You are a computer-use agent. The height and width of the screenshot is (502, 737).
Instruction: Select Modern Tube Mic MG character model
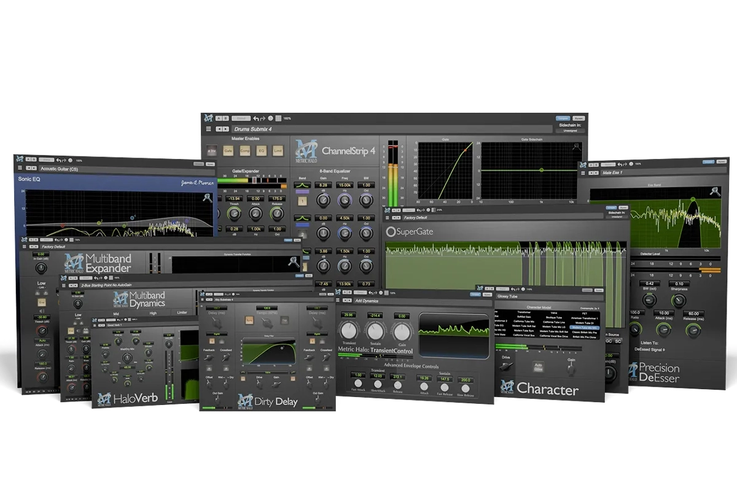pyautogui.click(x=584, y=328)
